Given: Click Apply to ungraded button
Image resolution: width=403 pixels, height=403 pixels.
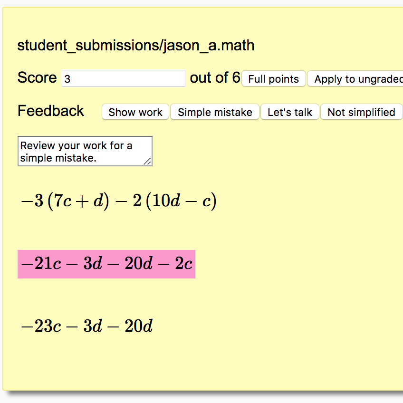Looking at the screenshot, I should click(x=355, y=78).
